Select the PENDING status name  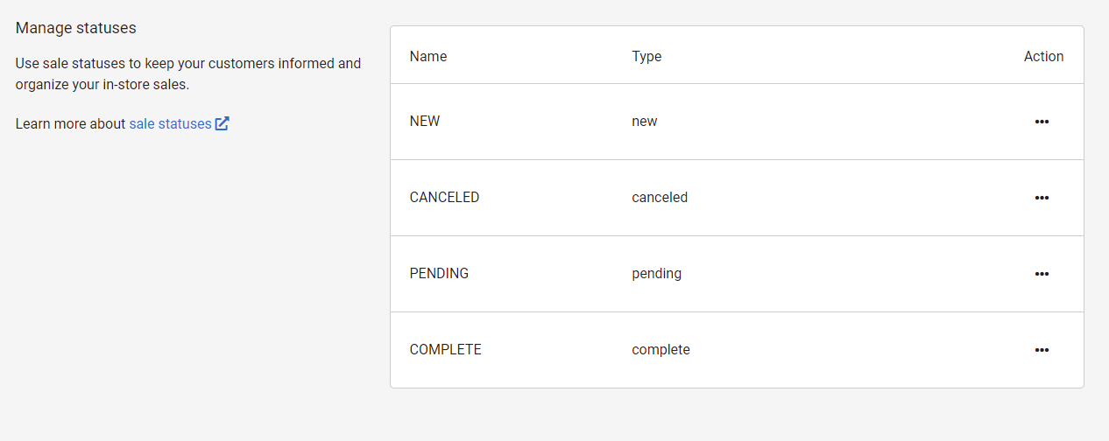[x=439, y=274]
